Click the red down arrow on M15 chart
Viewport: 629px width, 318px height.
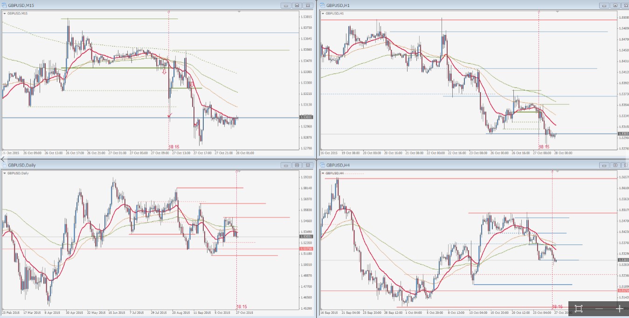coord(164,72)
